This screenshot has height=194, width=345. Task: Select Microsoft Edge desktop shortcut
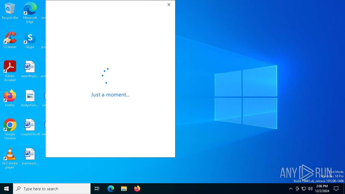(30, 13)
